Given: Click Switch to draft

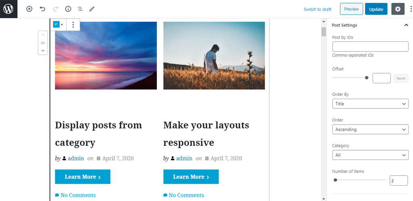Looking at the screenshot, I should [317, 9].
